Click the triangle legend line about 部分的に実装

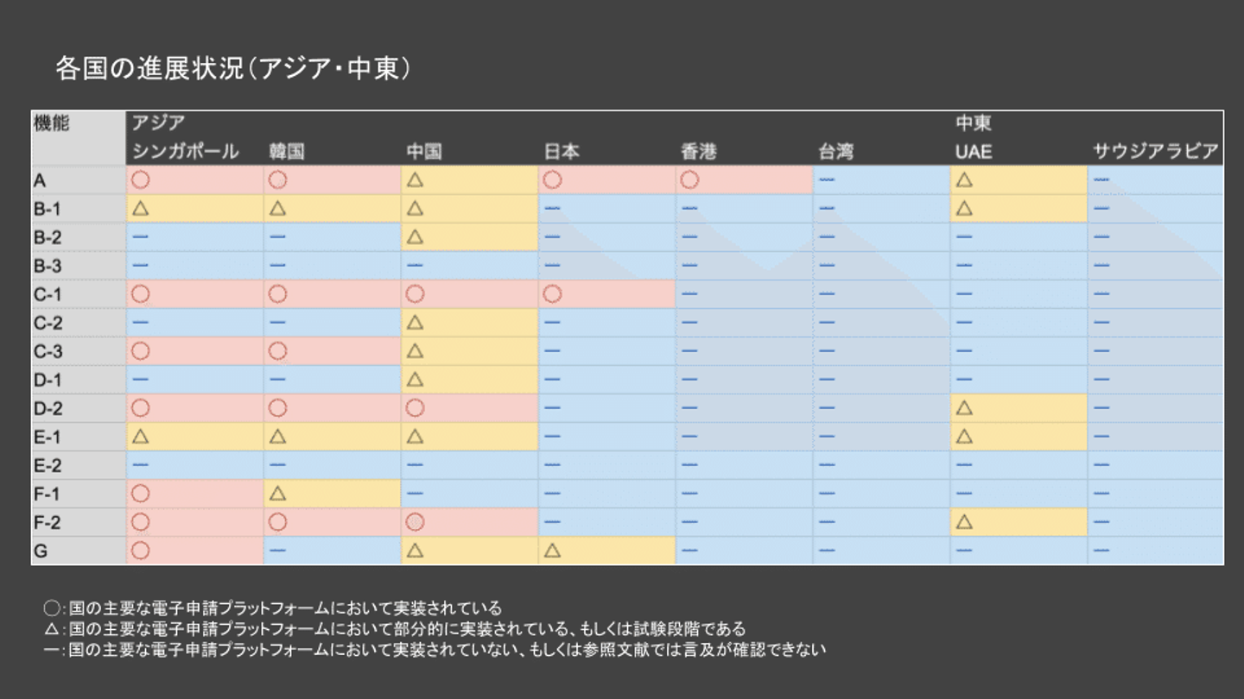[395, 629]
